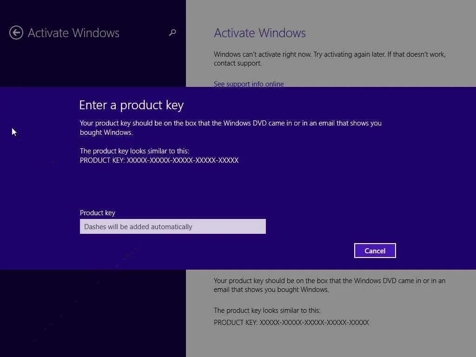Click the 'The product key looks similar' text in dialog
The image size is (476, 357).
(134, 151)
